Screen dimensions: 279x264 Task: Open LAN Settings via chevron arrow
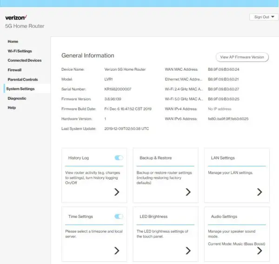point(259,192)
